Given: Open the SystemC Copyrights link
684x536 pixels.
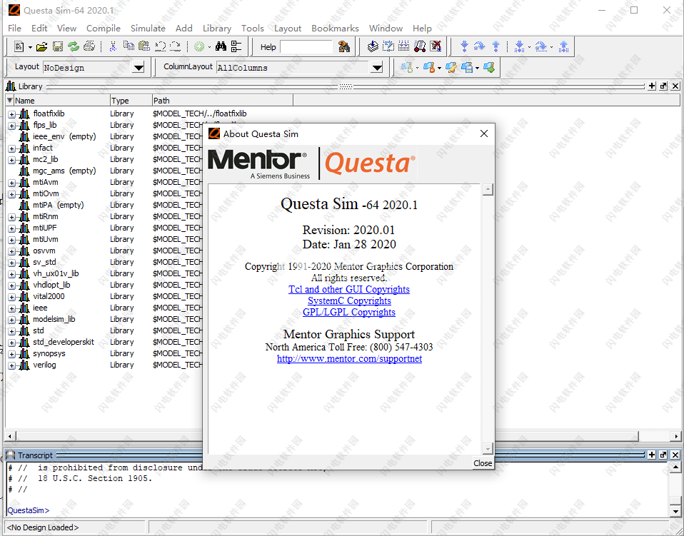Looking at the screenshot, I should coord(349,300).
